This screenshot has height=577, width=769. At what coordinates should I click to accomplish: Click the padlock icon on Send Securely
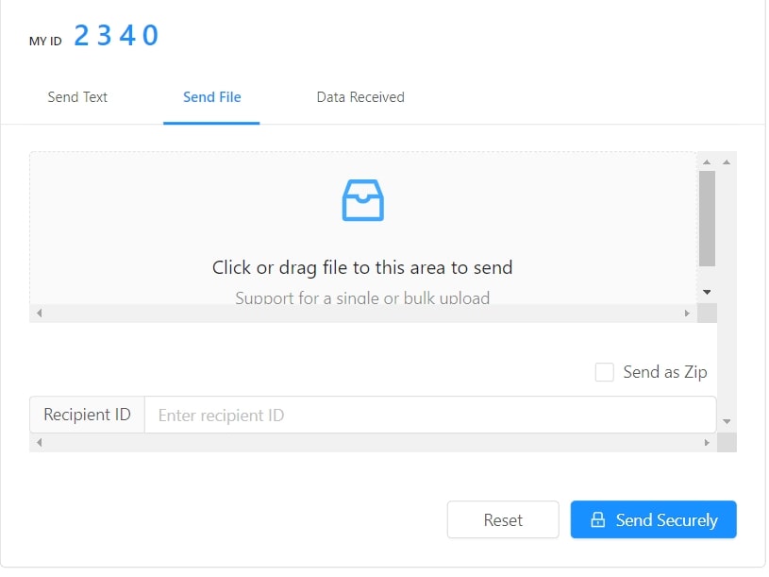(597, 519)
